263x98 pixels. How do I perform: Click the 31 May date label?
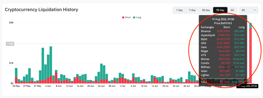pyautogui.click(x=37, y=86)
